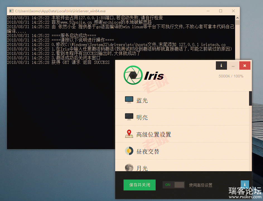263x201 pixels.
Task: Click the 使用高级设置 label
Action: (x=201, y=185)
